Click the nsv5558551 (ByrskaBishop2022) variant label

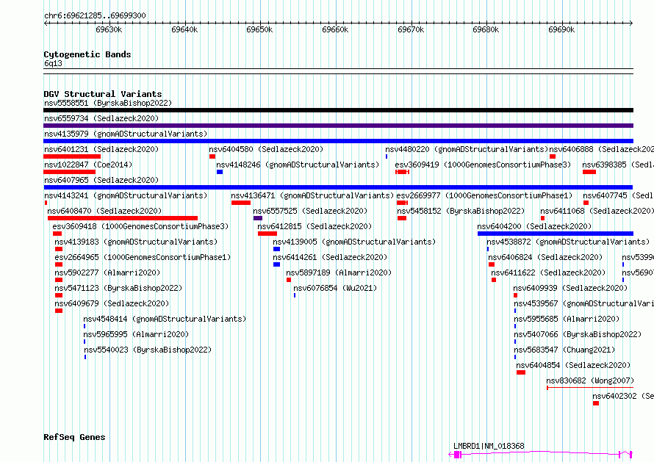(x=108, y=103)
